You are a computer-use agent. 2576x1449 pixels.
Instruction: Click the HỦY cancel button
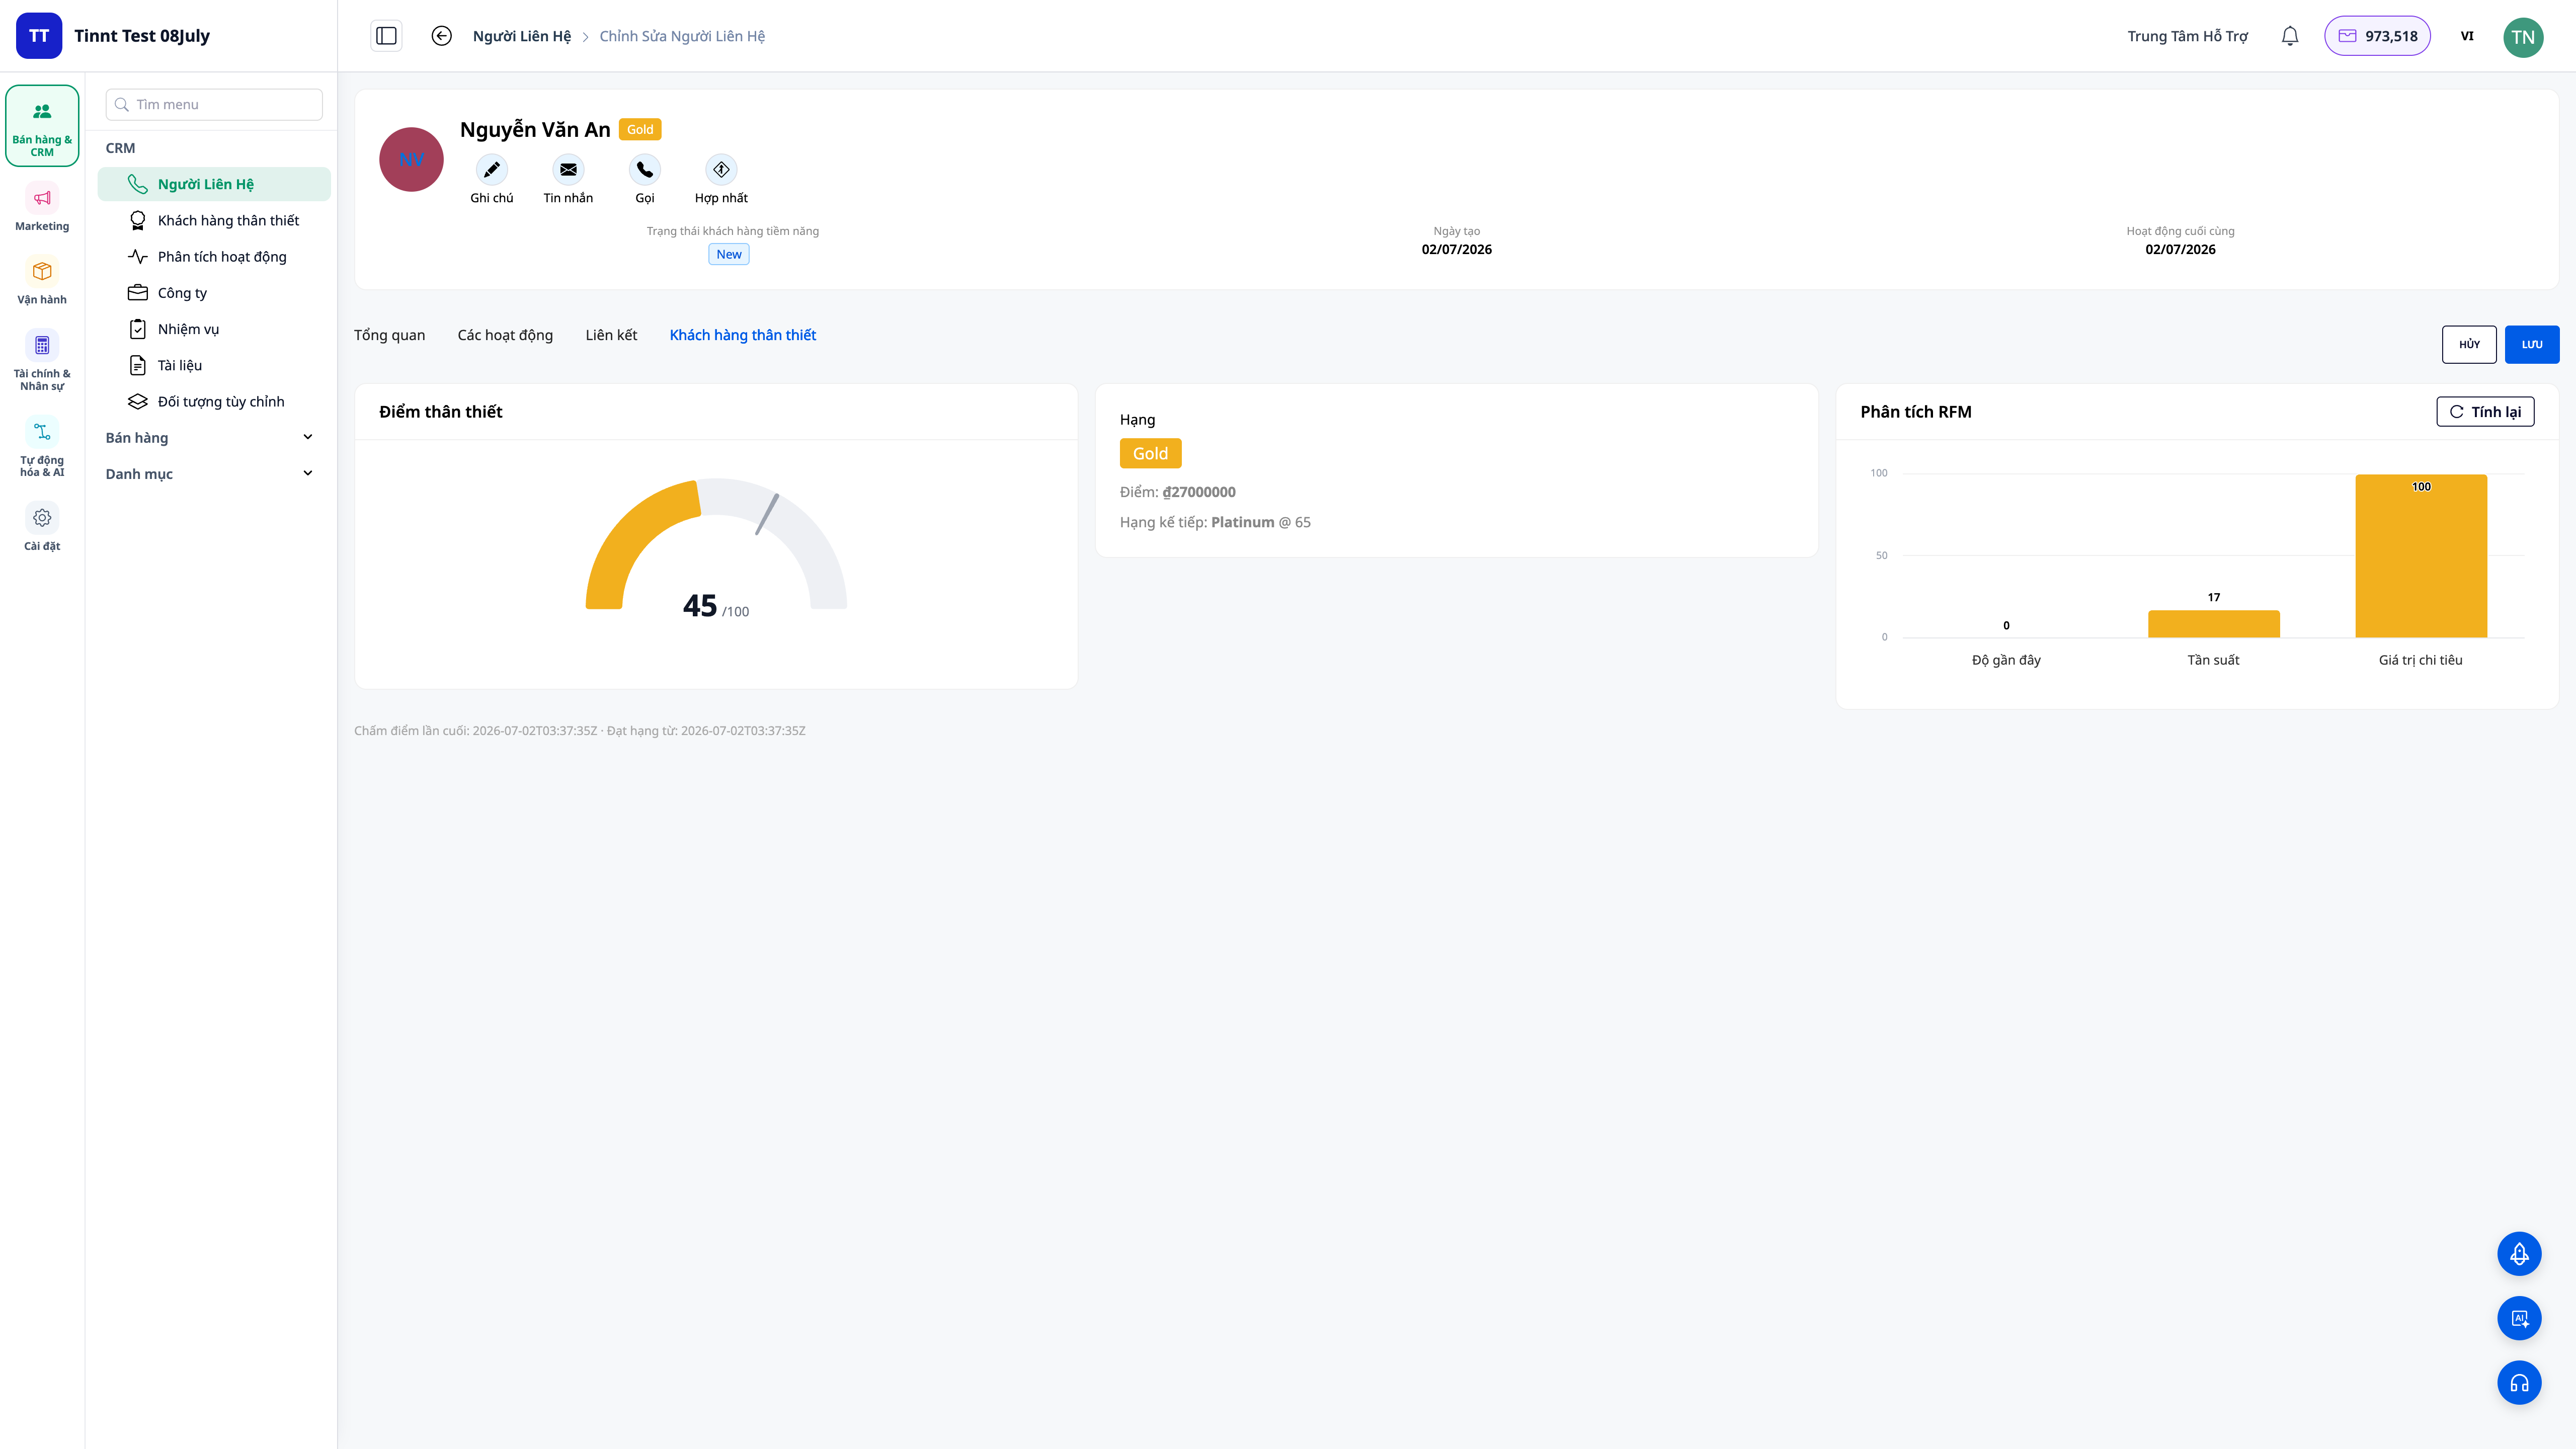click(2469, 344)
